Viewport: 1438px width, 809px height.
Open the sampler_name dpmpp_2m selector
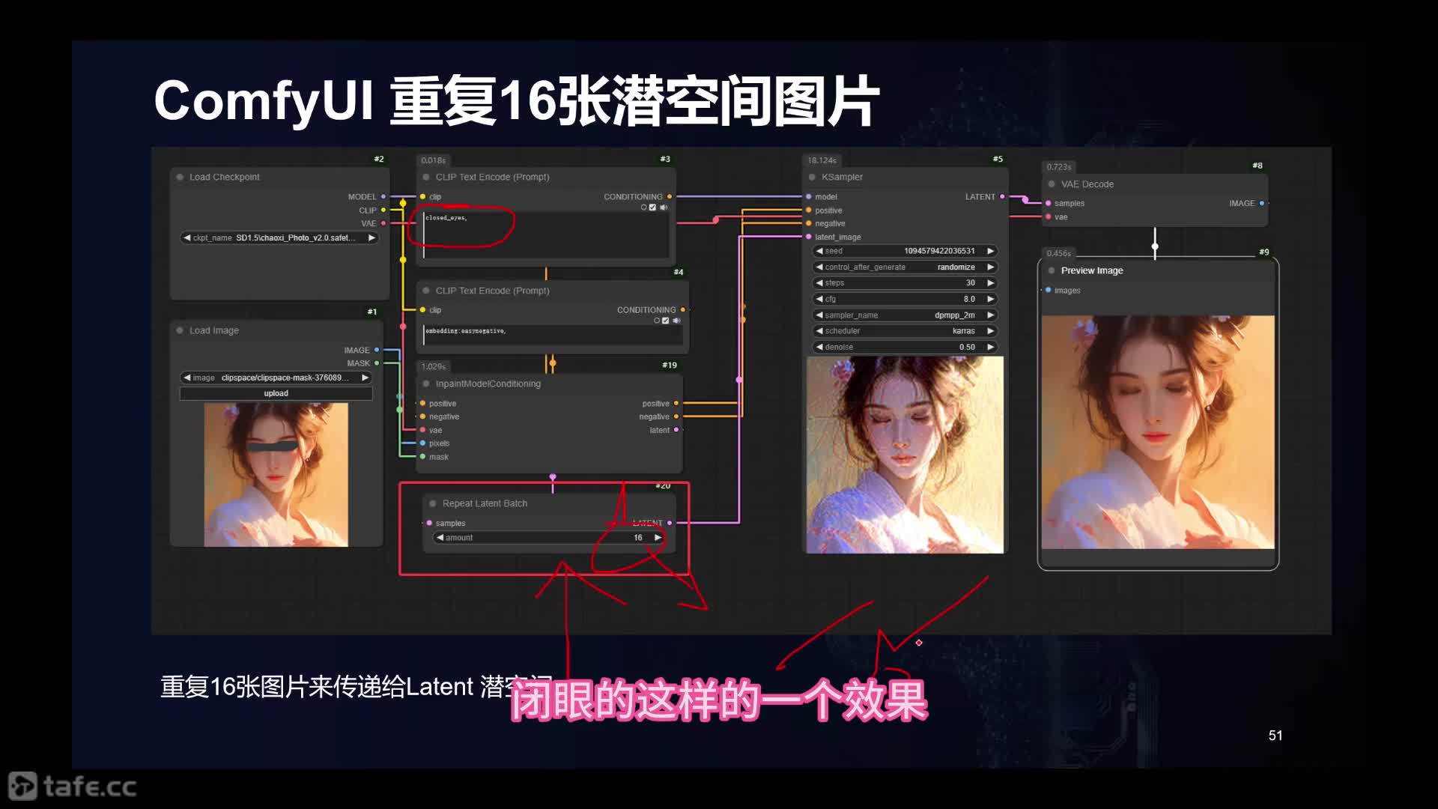click(905, 315)
